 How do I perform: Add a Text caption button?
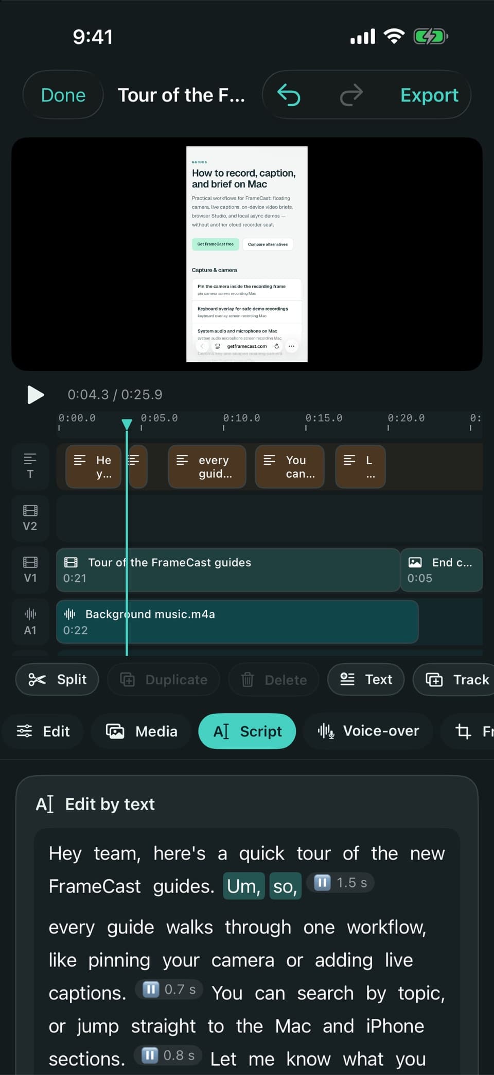(366, 679)
